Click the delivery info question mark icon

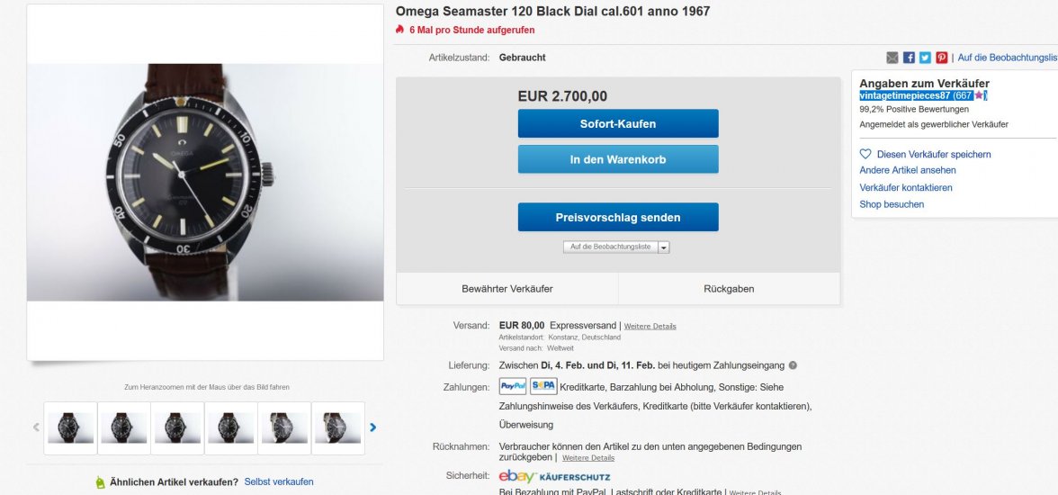point(793,365)
